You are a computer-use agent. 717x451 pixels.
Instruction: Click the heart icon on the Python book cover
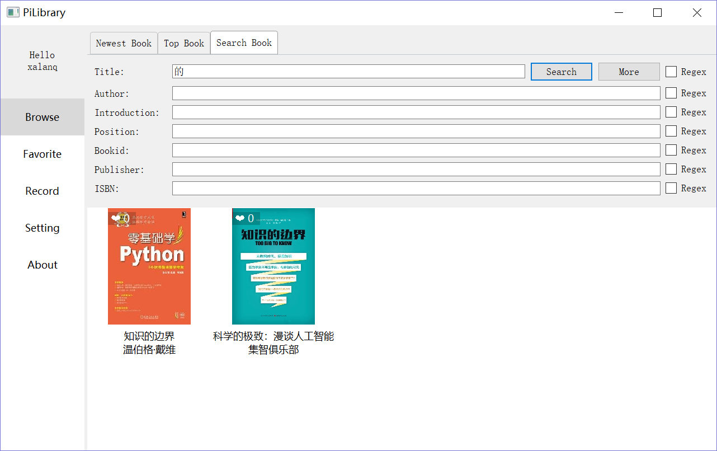(116, 218)
